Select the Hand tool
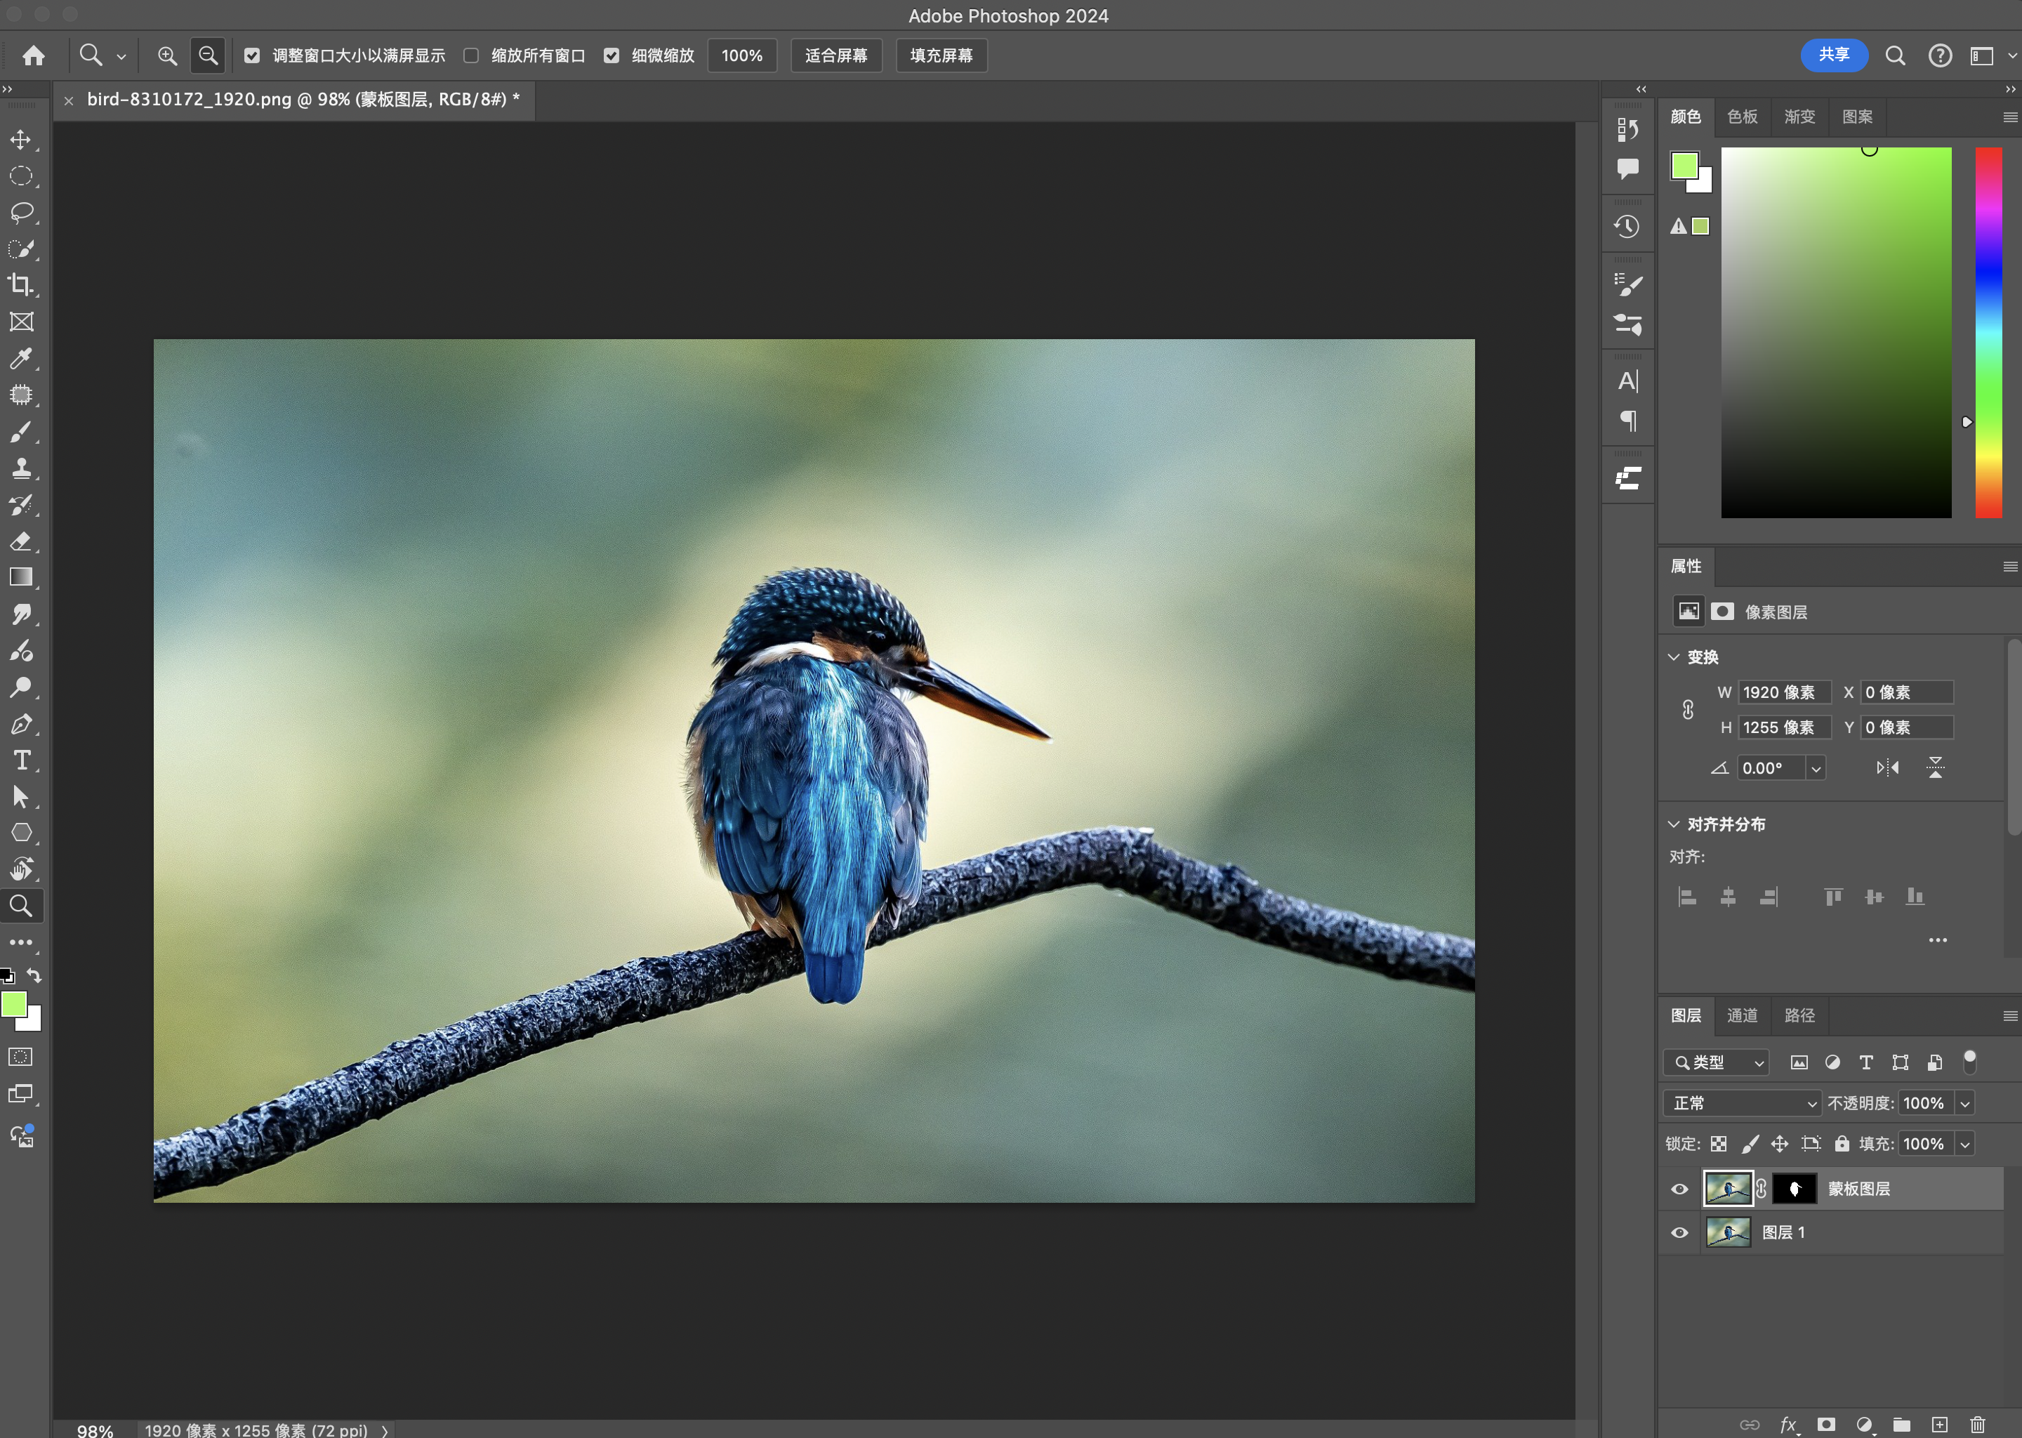 click(21, 869)
